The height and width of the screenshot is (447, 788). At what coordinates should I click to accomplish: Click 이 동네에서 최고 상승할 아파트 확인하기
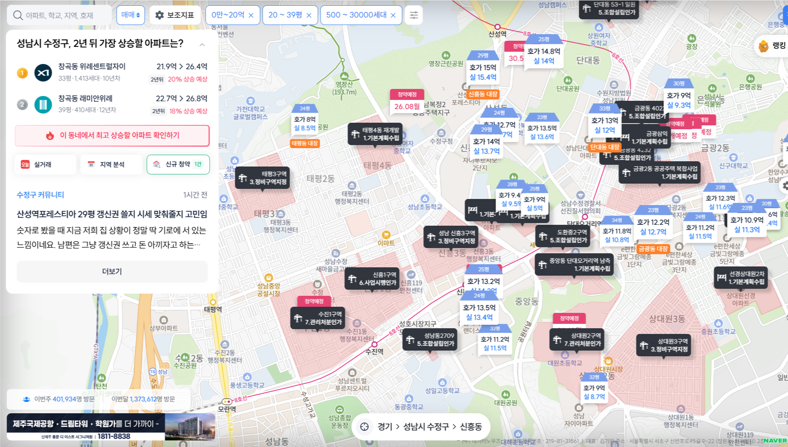tap(112, 135)
